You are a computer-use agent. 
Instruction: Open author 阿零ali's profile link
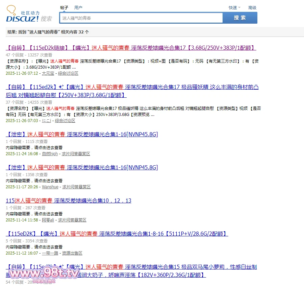(48, 220)
